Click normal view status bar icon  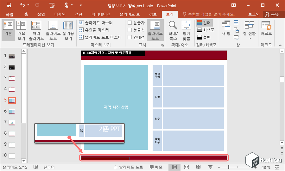point(174,167)
